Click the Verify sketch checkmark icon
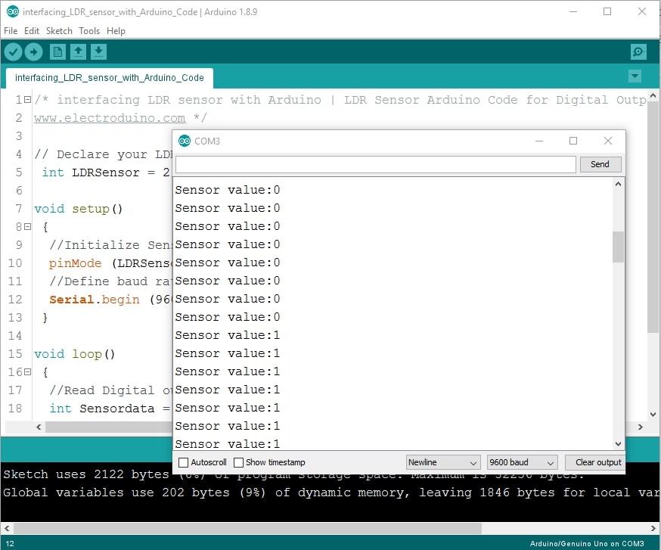Viewport: 661px width, 550px height. click(x=13, y=52)
